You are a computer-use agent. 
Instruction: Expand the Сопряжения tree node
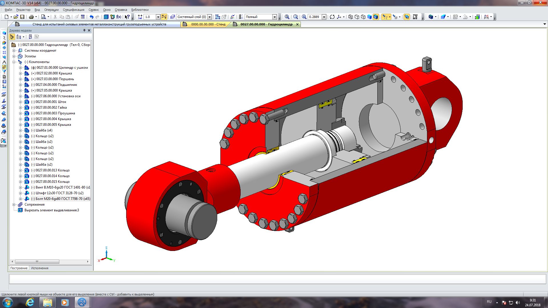click(x=14, y=204)
